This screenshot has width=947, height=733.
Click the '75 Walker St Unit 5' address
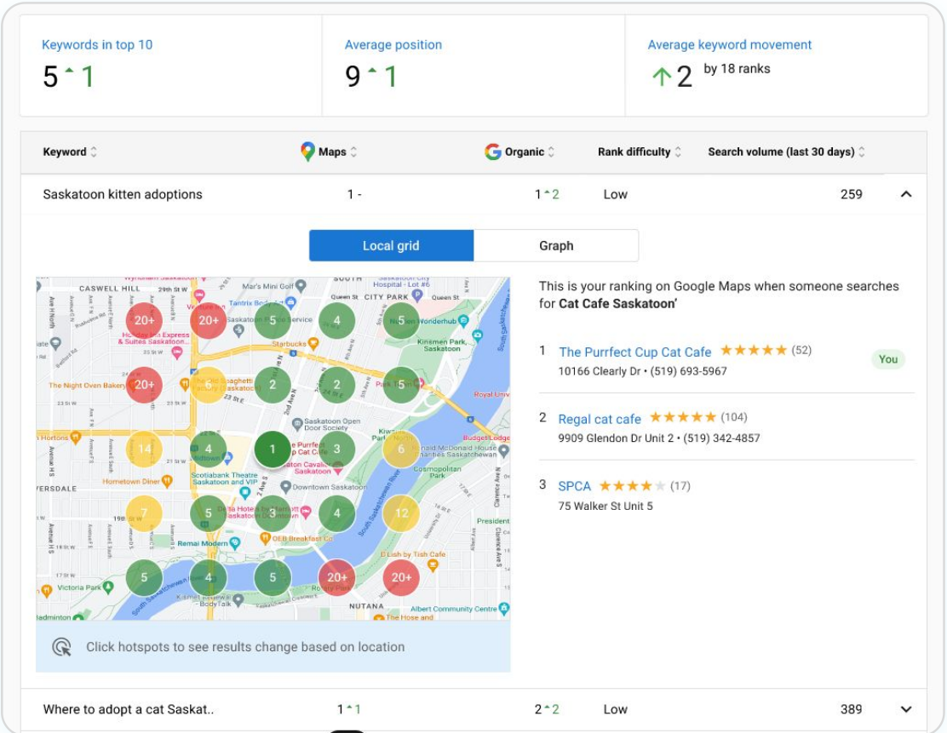pyautogui.click(x=606, y=506)
